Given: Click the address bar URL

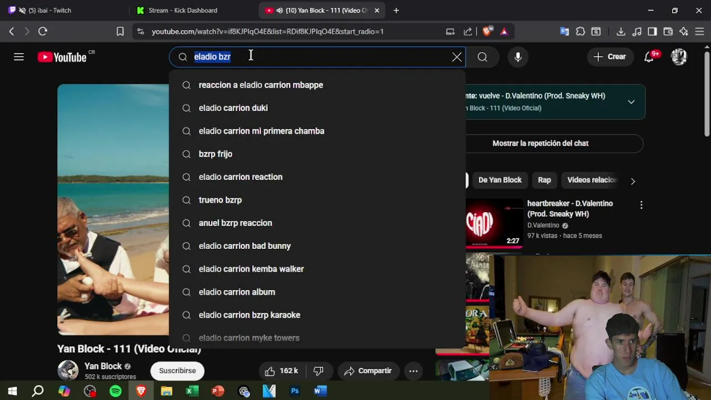Looking at the screenshot, I should (268, 32).
